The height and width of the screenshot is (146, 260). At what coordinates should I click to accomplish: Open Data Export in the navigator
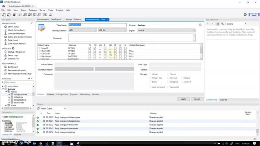(x=13, y=40)
